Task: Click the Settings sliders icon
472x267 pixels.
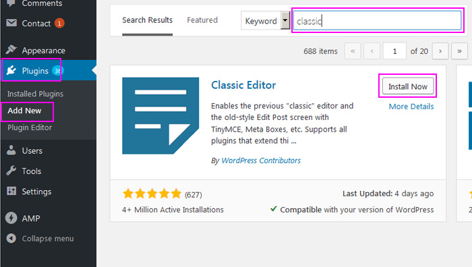Action: pyautogui.click(x=11, y=191)
